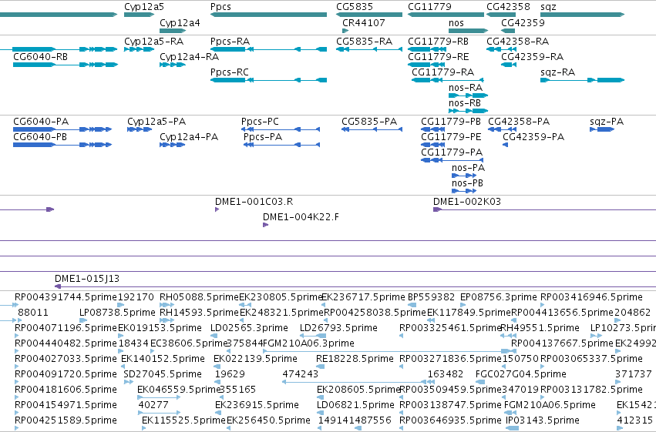Open transcript label CG11779-RA

click(442, 72)
